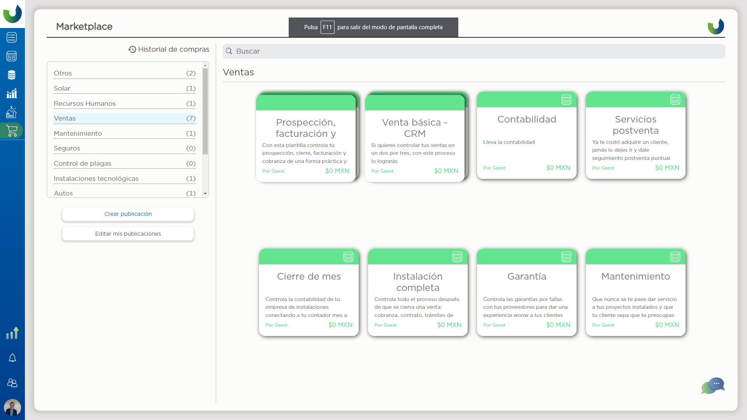Viewport: 747px width, 420px height.
Task: Click the Buscar search field
Action: 473,51
